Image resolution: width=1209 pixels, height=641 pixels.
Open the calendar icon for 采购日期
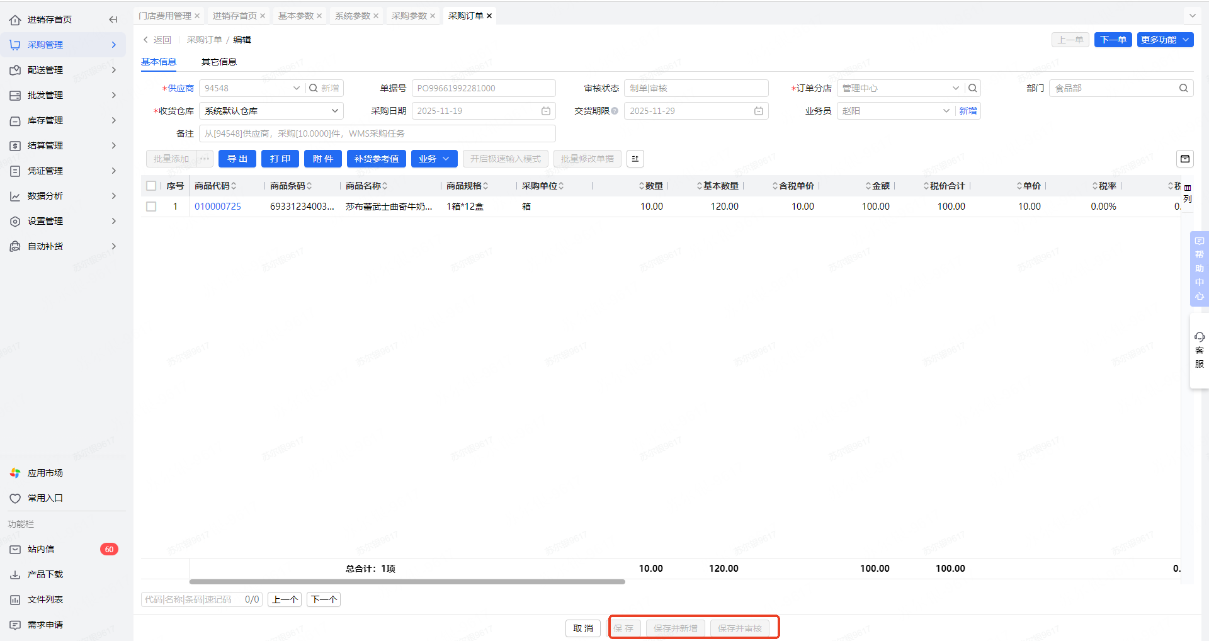[546, 111]
